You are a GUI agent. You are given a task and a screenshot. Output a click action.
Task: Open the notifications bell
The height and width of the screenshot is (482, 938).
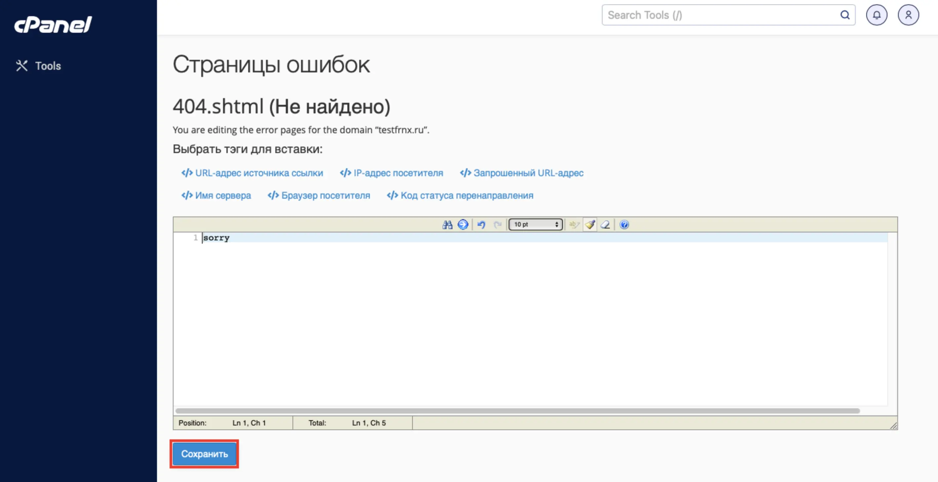(877, 15)
